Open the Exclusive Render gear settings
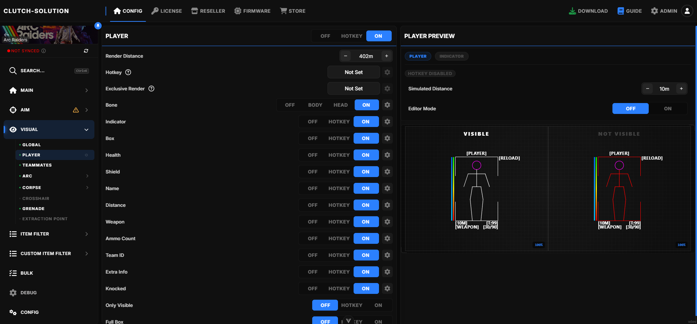This screenshot has width=697, height=324. (387, 89)
